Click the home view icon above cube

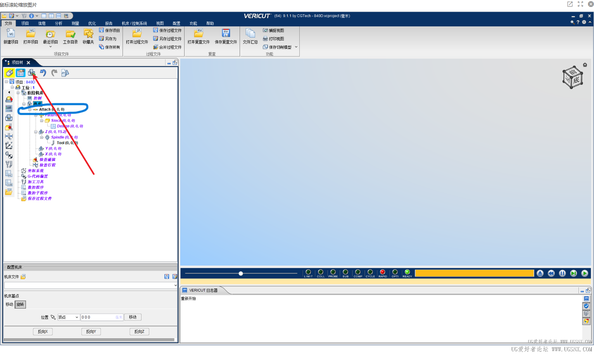pos(585,65)
